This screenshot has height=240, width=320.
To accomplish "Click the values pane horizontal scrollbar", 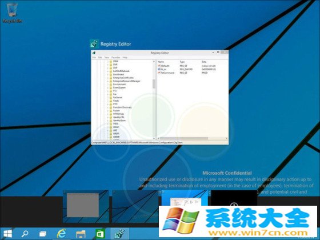I will coord(183,138).
